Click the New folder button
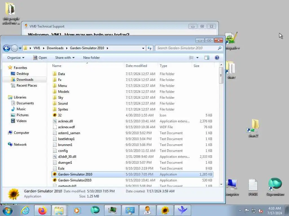 [x=91, y=58]
